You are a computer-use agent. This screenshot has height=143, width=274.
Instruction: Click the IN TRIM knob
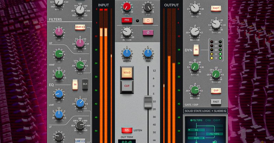[x=127, y=32]
